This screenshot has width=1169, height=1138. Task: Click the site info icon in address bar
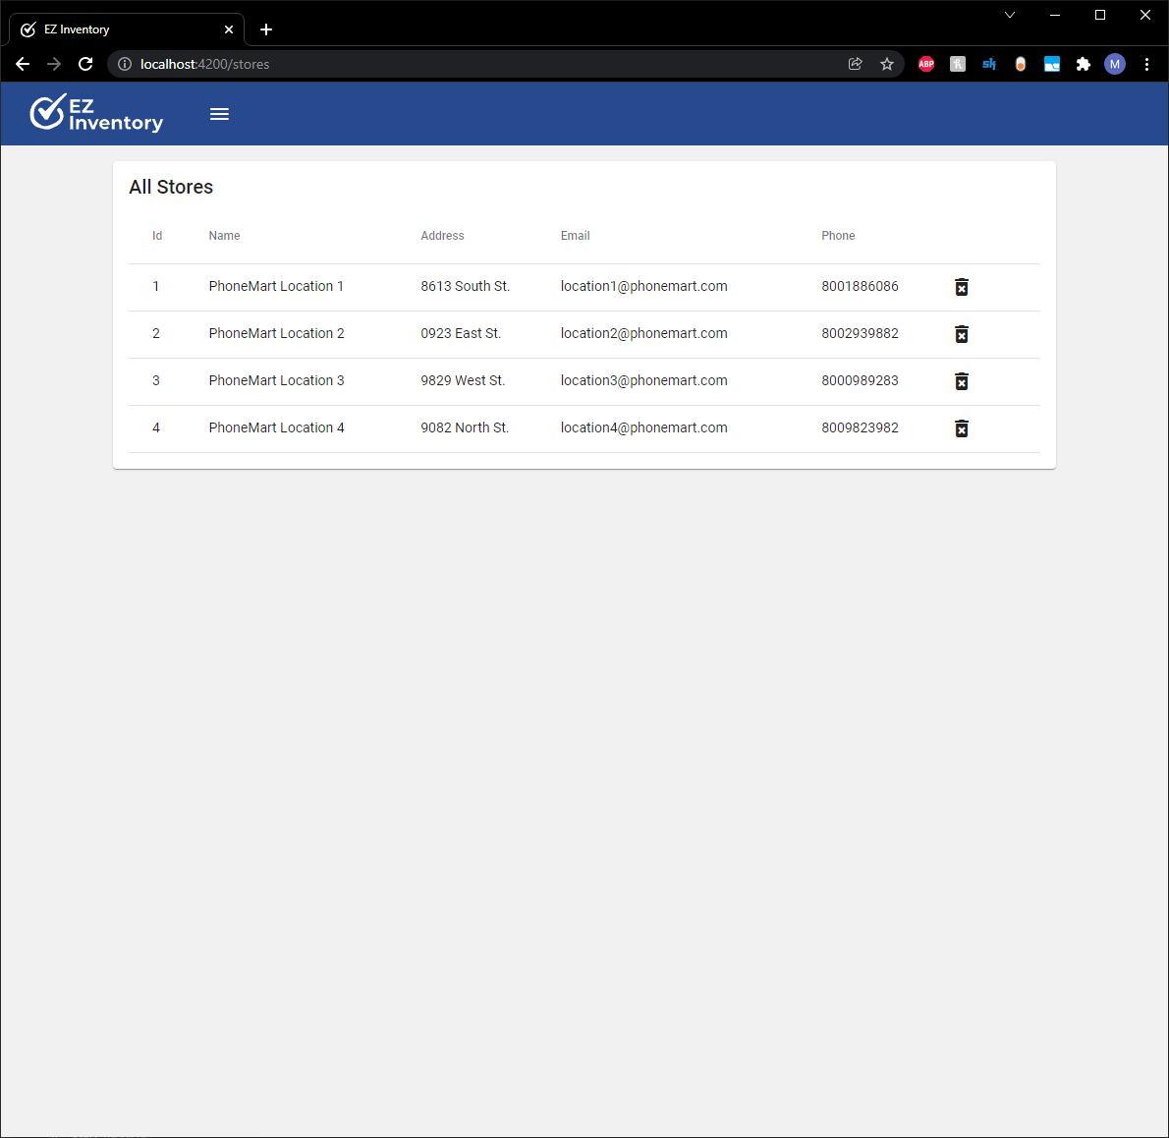tap(124, 64)
